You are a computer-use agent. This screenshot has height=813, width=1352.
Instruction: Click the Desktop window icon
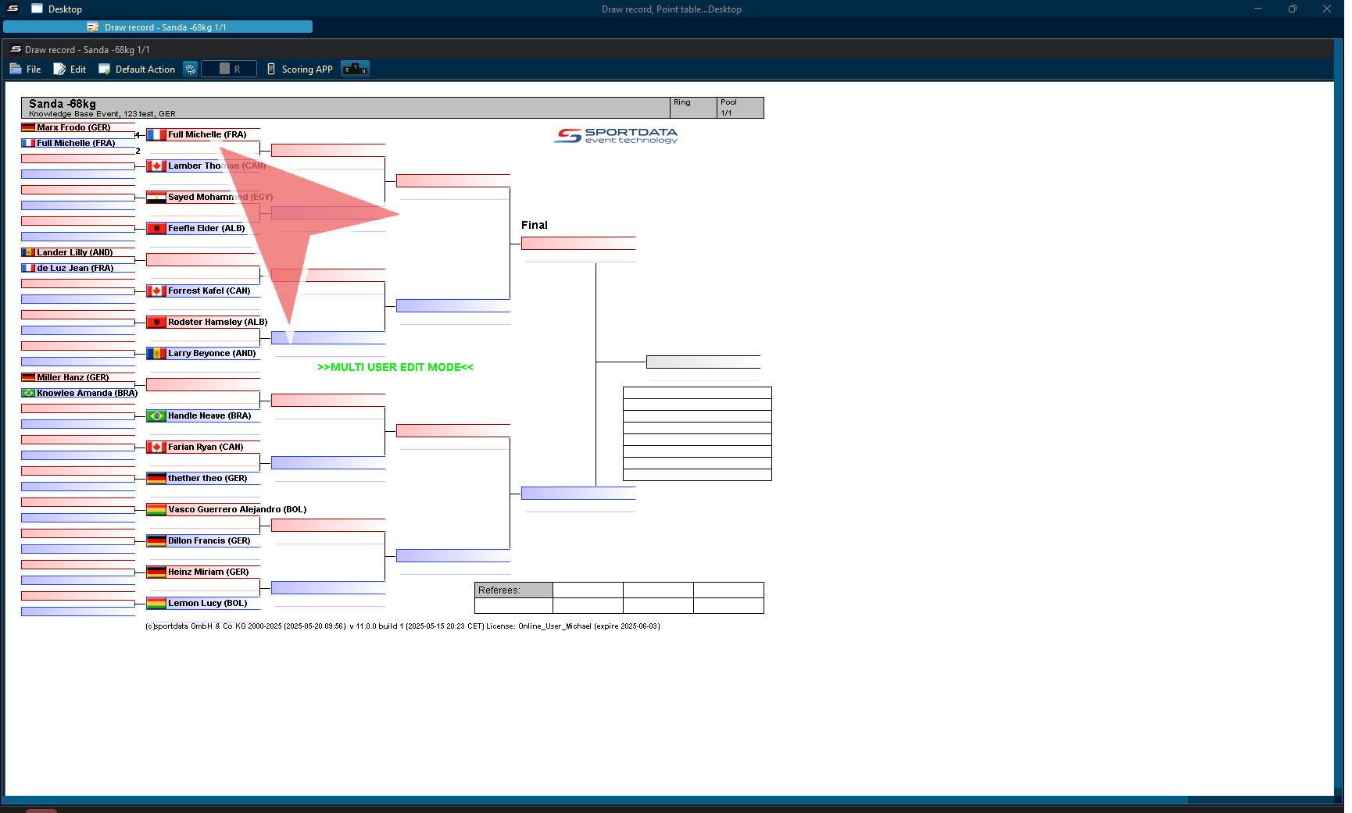click(37, 9)
